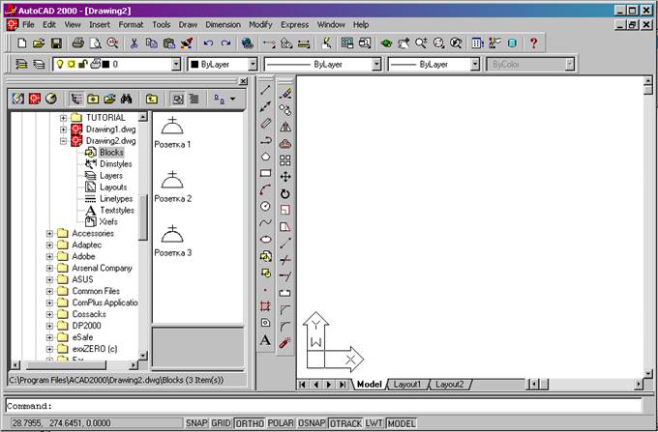Select the Multiline Text tool

click(265, 340)
